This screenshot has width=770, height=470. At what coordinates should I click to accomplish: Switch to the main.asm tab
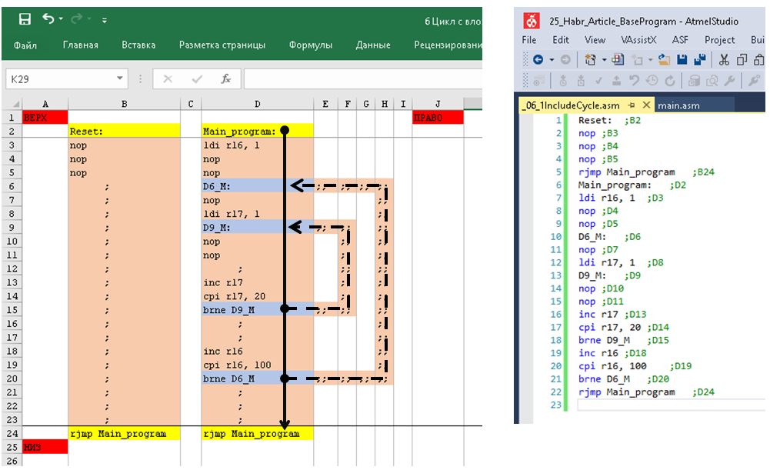click(x=678, y=105)
